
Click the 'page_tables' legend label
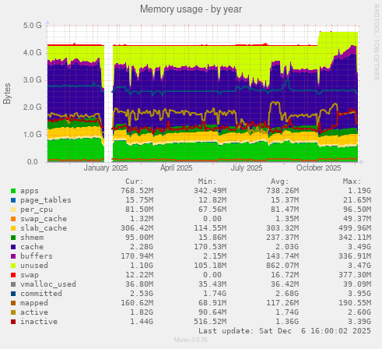46,200
